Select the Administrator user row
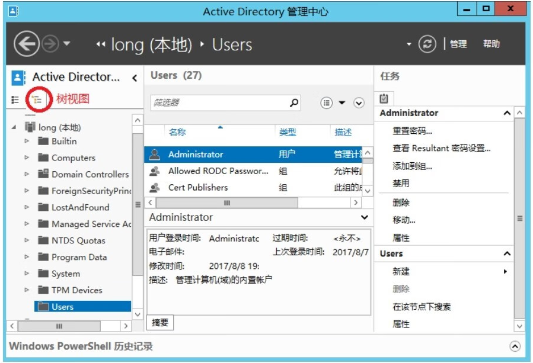 (253, 155)
